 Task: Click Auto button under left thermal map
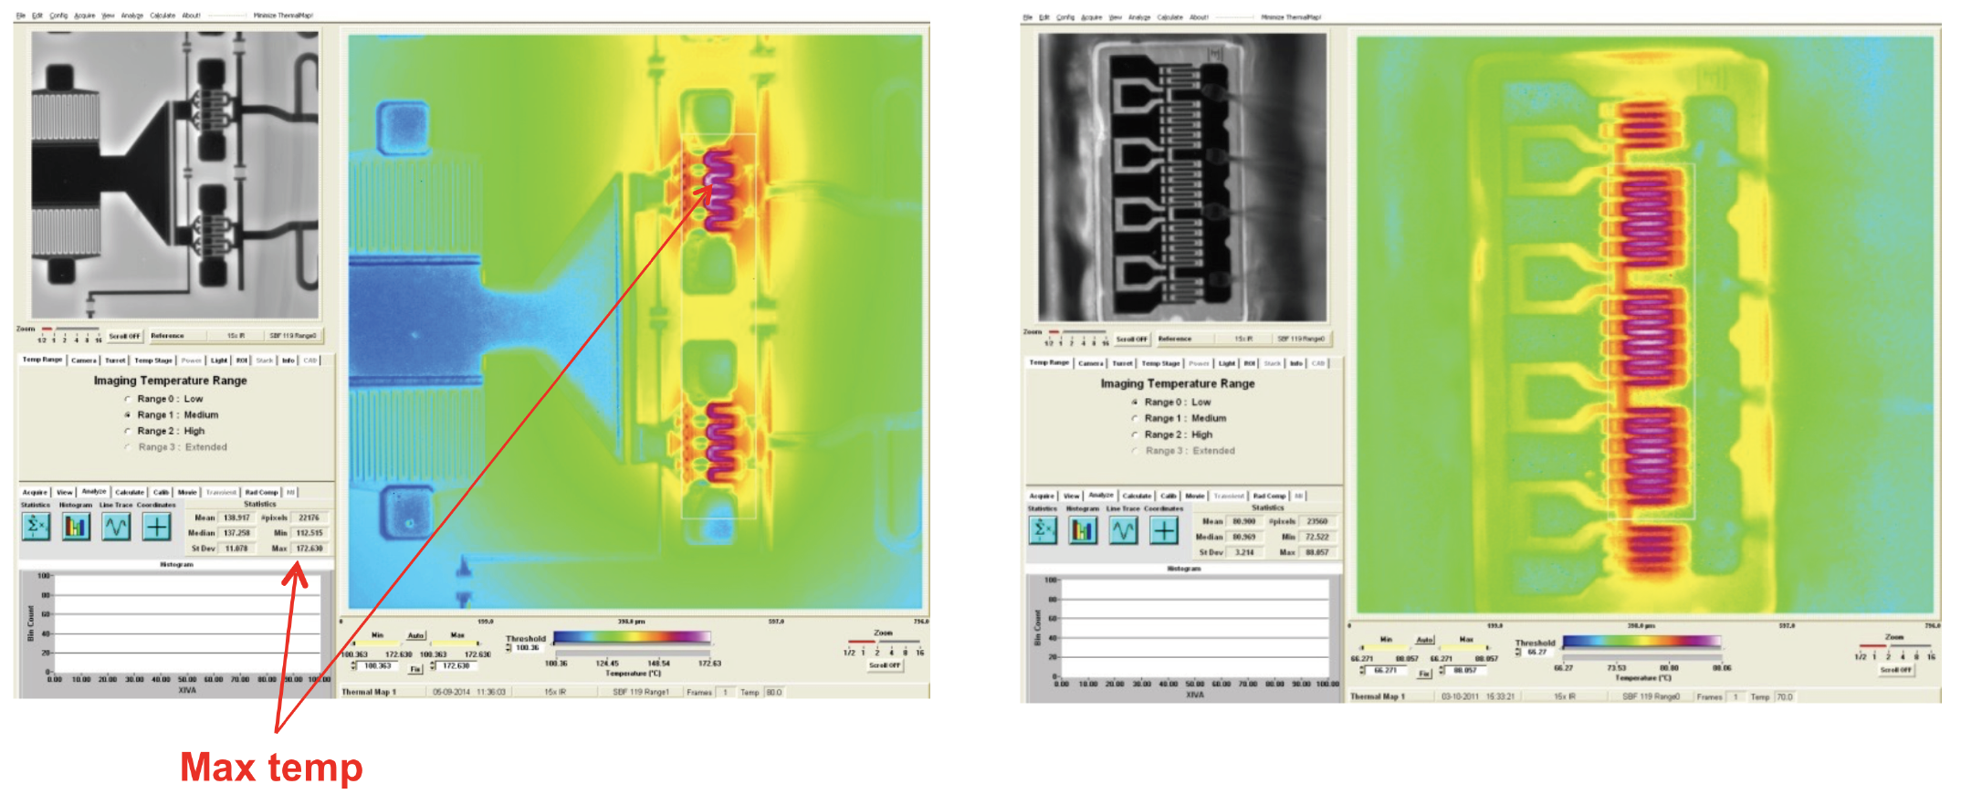coord(415,635)
